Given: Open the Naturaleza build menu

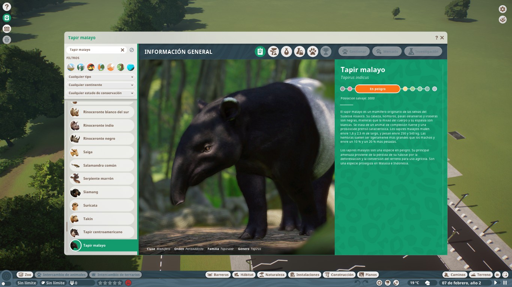Looking at the screenshot, I should [x=272, y=275].
